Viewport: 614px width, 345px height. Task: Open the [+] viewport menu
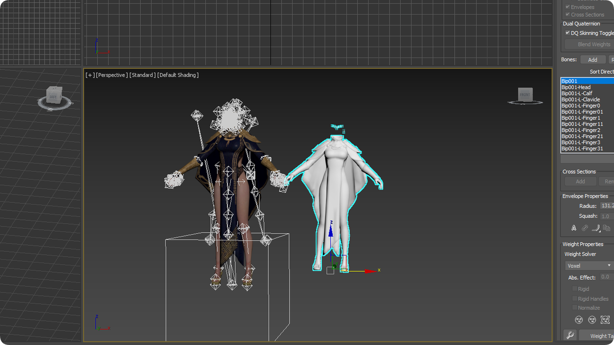tap(90, 75)
